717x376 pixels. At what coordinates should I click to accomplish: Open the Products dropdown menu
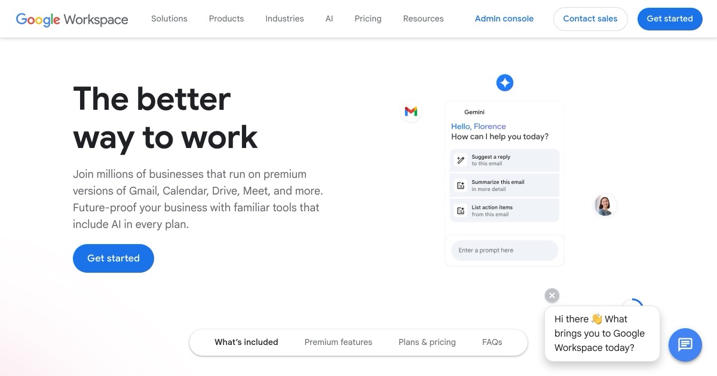(x=226, y=19)
